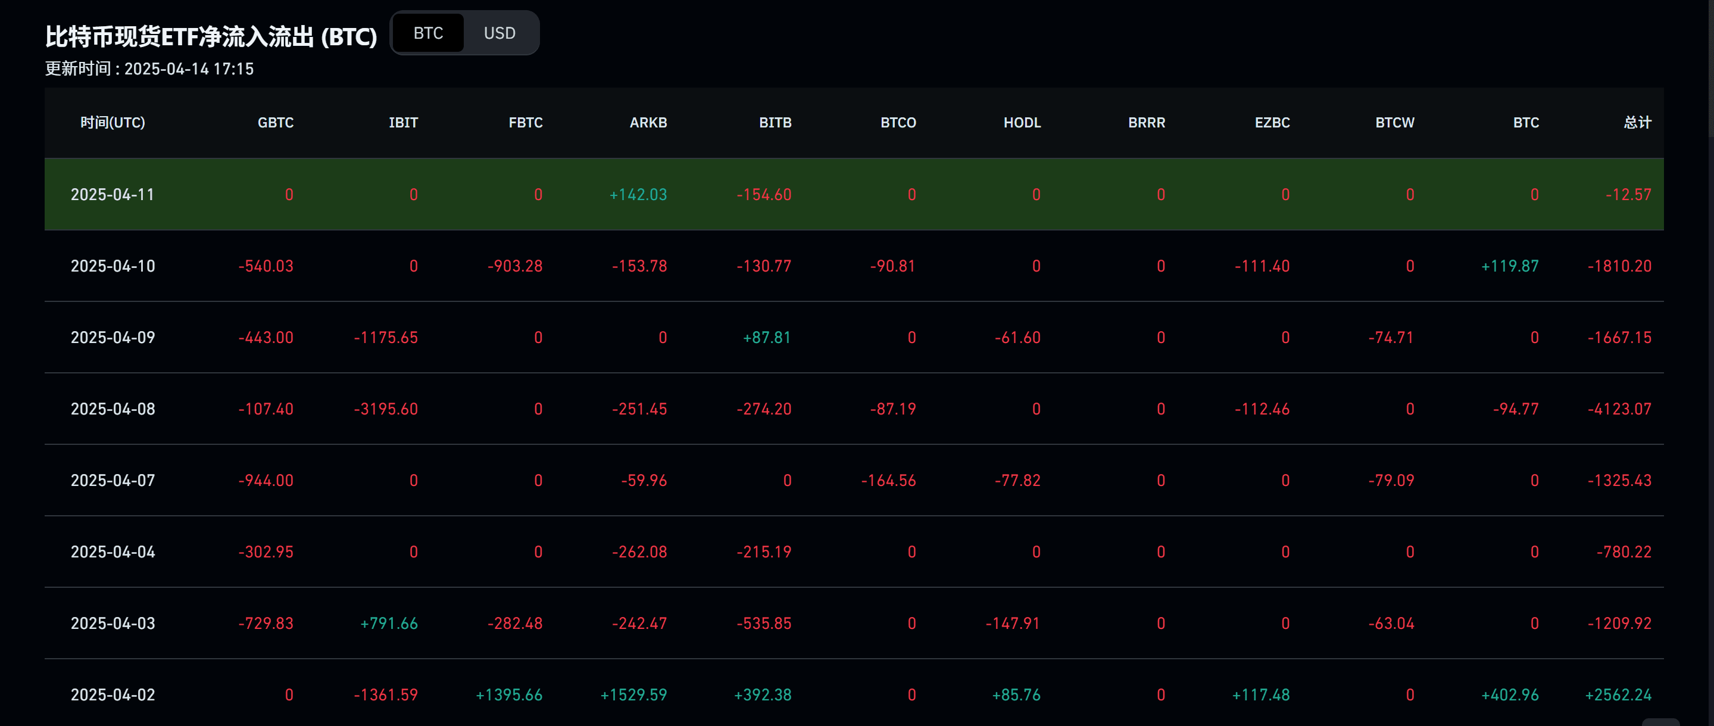Click the IBIT column header
The width and height of the screenshot is (1714, 726).
[x=403, y=123]
